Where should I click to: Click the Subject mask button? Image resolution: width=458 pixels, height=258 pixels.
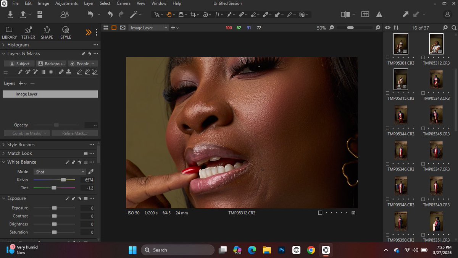pyautogui.click(x=19, y=64)
